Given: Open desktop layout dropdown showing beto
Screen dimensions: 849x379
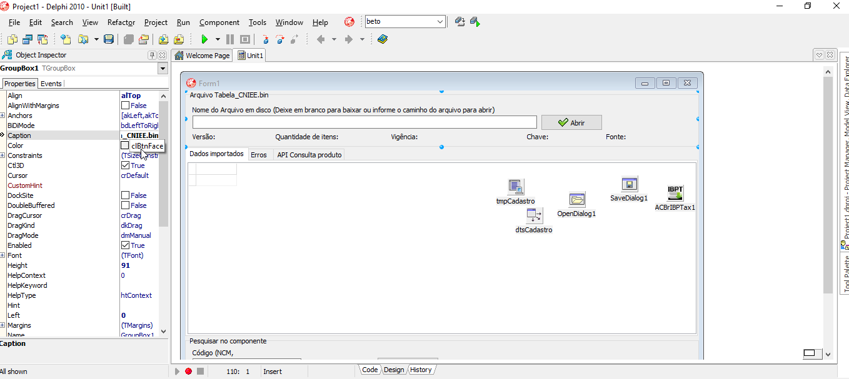Looking at the screenshot, I should tap(440, 22).
